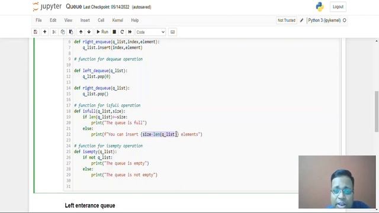Click the pencil edit mode icon
Screen dimensions: 379x213
pyautogui.click(x=301, y=21)
